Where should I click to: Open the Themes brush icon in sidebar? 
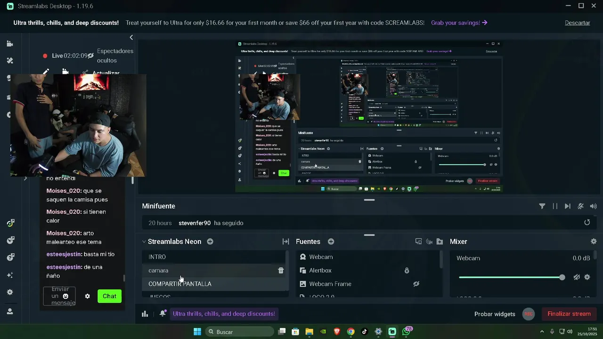pos(9,61)
